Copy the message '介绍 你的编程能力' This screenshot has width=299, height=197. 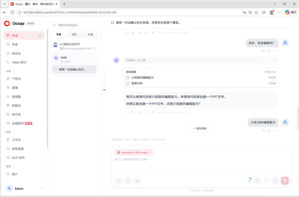click(x=263, y=130)
